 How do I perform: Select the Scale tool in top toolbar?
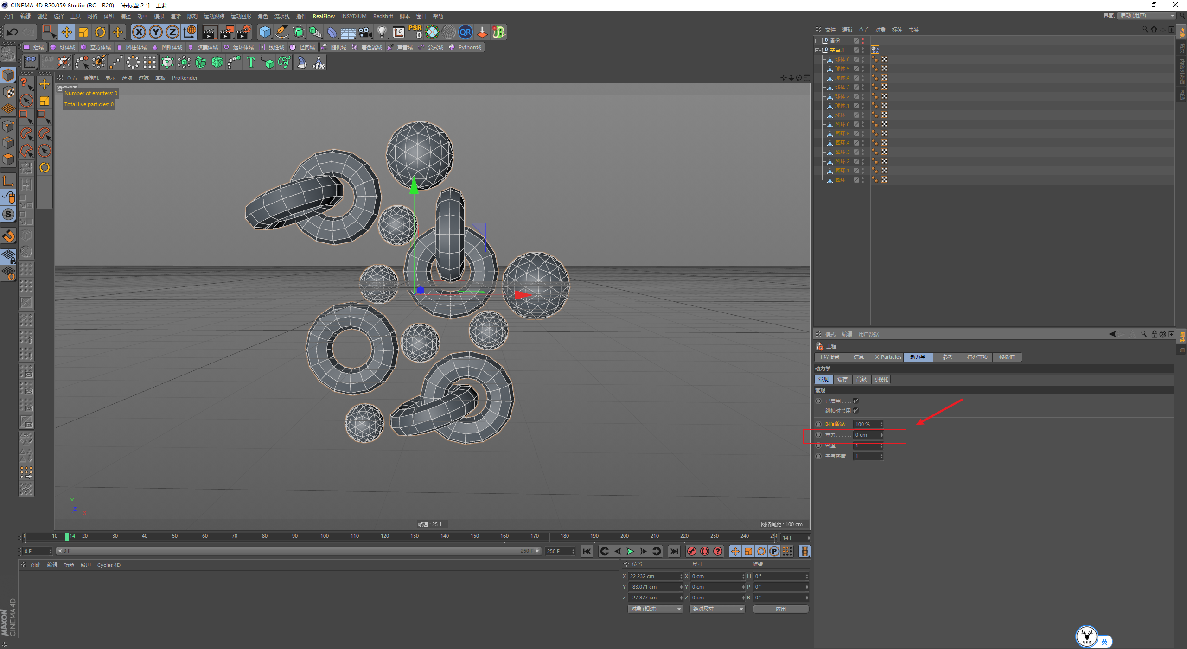point(83,32)
